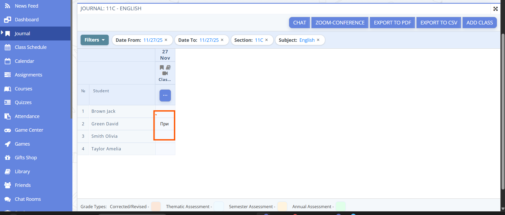
Task: Remove the Date From filter chip
Action: (166, 40)
